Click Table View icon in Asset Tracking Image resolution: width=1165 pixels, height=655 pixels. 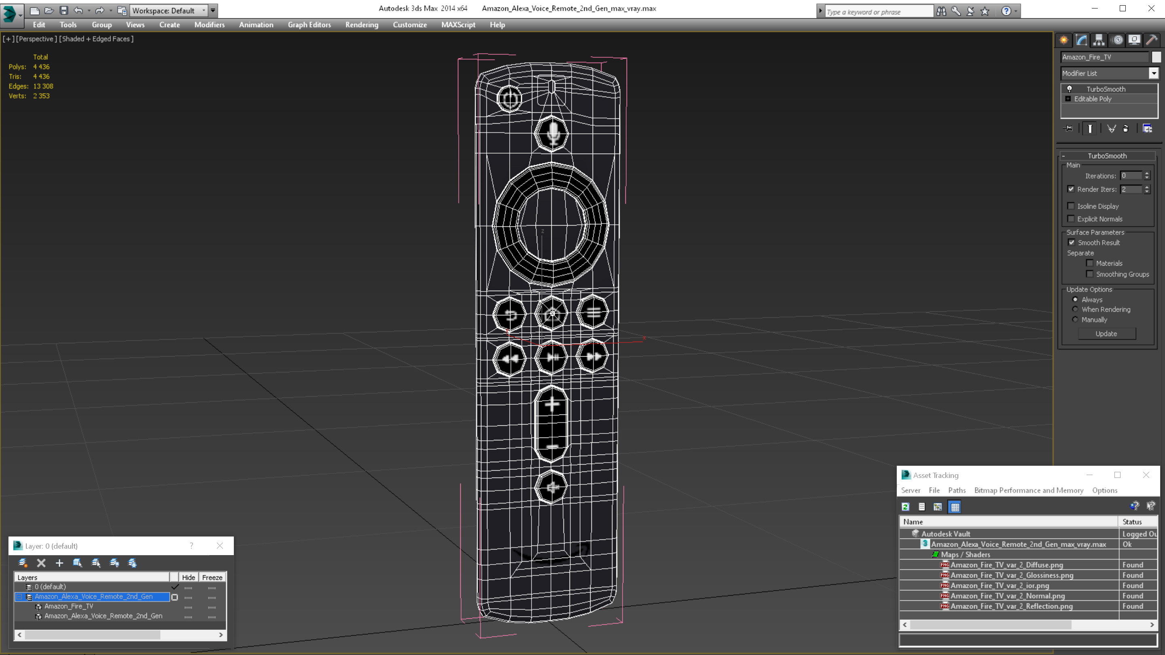[x=955, y=507]
